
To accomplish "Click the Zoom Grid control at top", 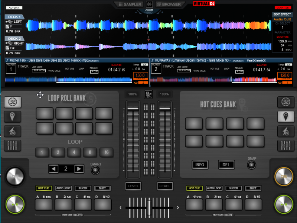I will (x=149, y=11).
